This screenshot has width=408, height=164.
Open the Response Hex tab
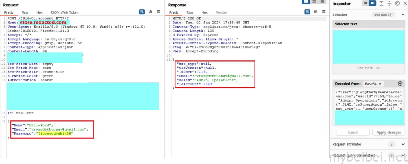(204, 12)
